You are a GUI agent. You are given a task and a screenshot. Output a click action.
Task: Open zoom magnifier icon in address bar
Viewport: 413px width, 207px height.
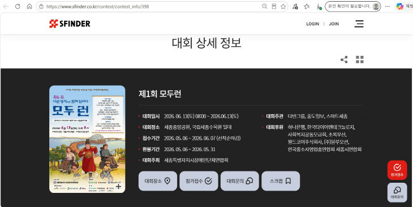(x=264, y=7)
